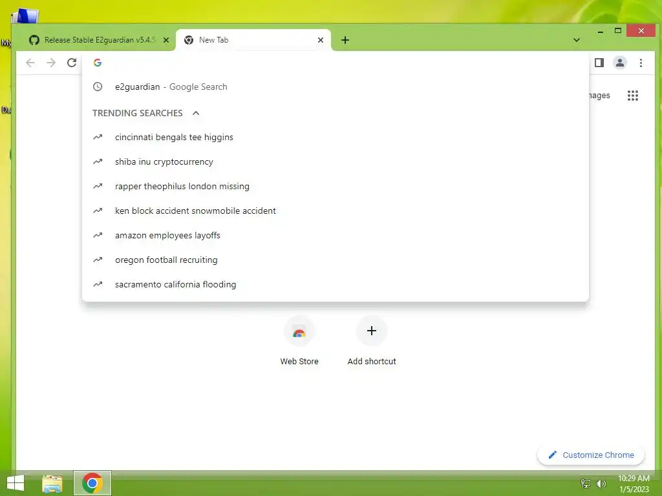The height and width of the screenshot is (496, 662).
Task: Select the e2guardian Google Search suggestion
Action: point(336,87)
